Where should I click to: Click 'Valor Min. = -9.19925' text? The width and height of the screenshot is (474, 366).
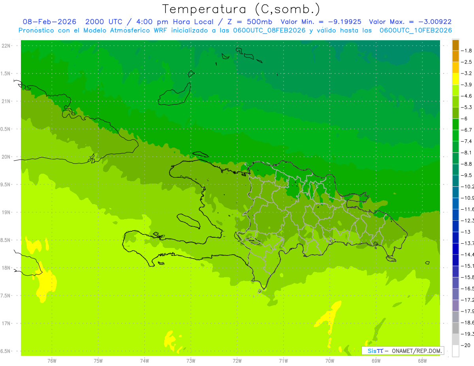(321, 22)
